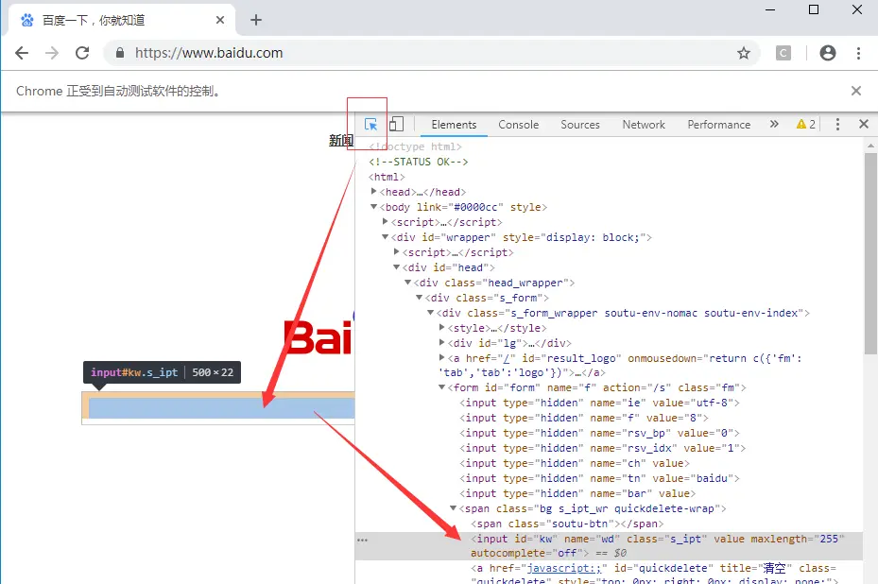The image size is (878, 584).
Task: Open the Chrome profile avatar
Action: click(828, 53)
